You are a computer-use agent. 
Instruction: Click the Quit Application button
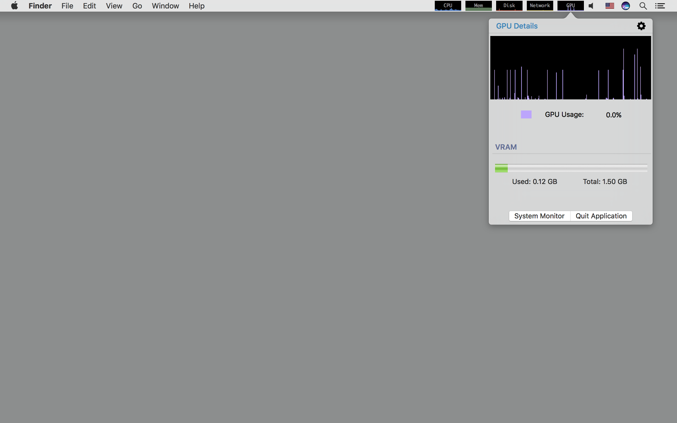(601, 216)
